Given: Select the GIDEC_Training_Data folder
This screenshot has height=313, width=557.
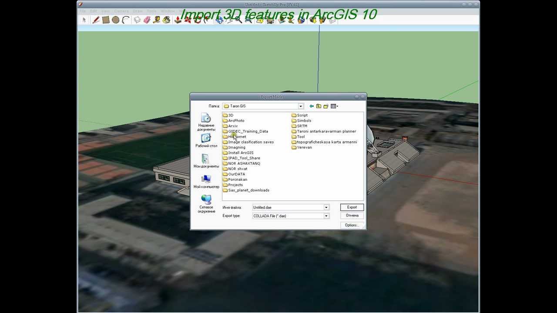Looking at the screenshot, I should click(245, 131).
